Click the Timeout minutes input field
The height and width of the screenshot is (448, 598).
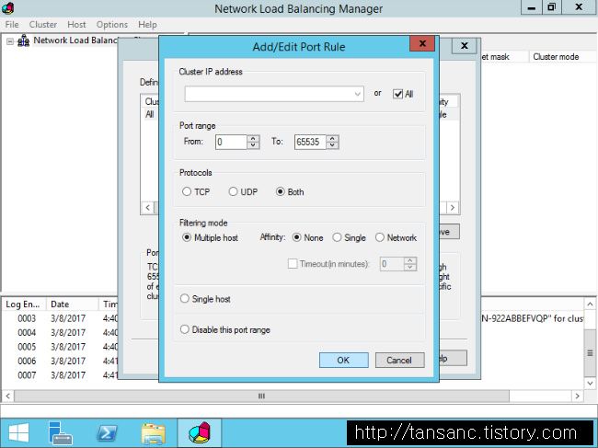[392, 263]
